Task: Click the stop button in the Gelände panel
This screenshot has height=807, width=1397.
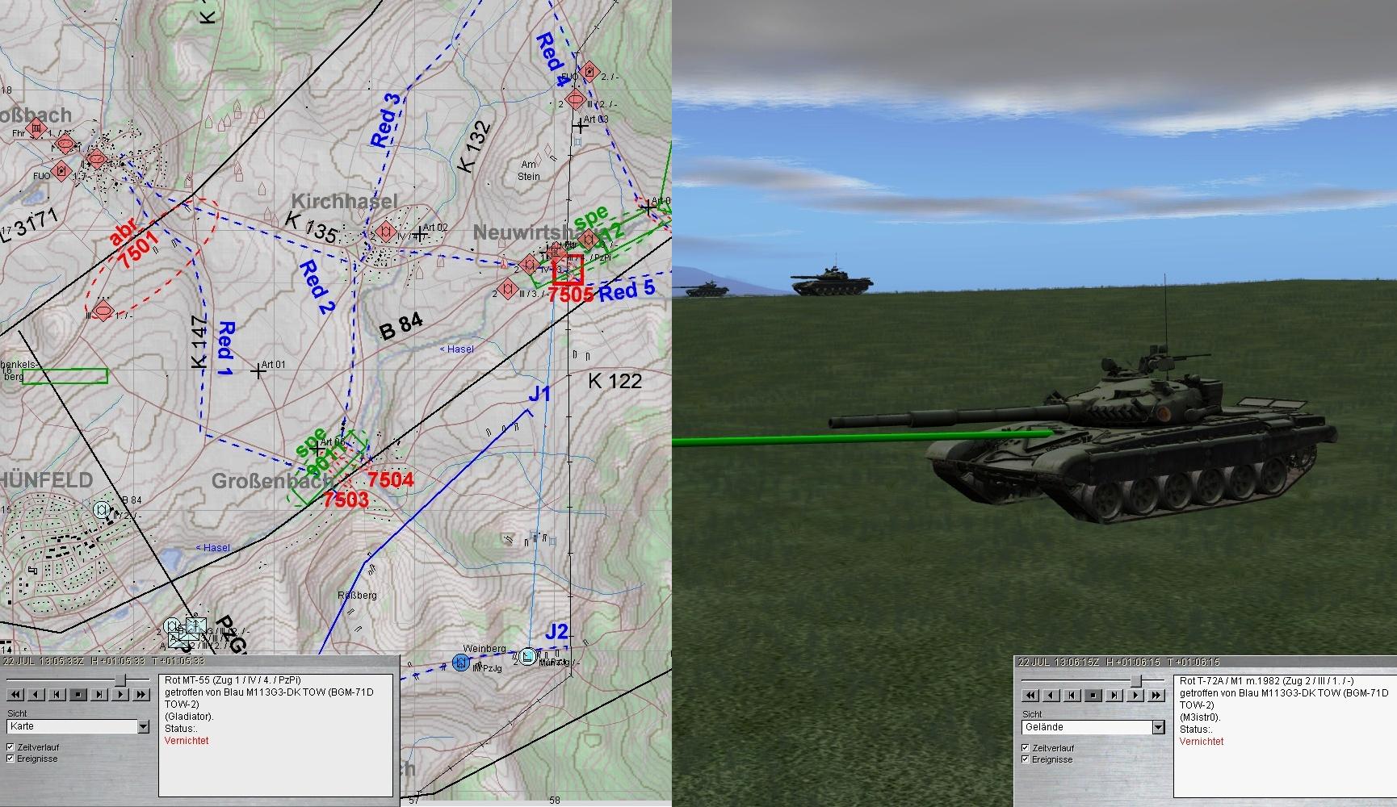Action: pos(1093,695)
